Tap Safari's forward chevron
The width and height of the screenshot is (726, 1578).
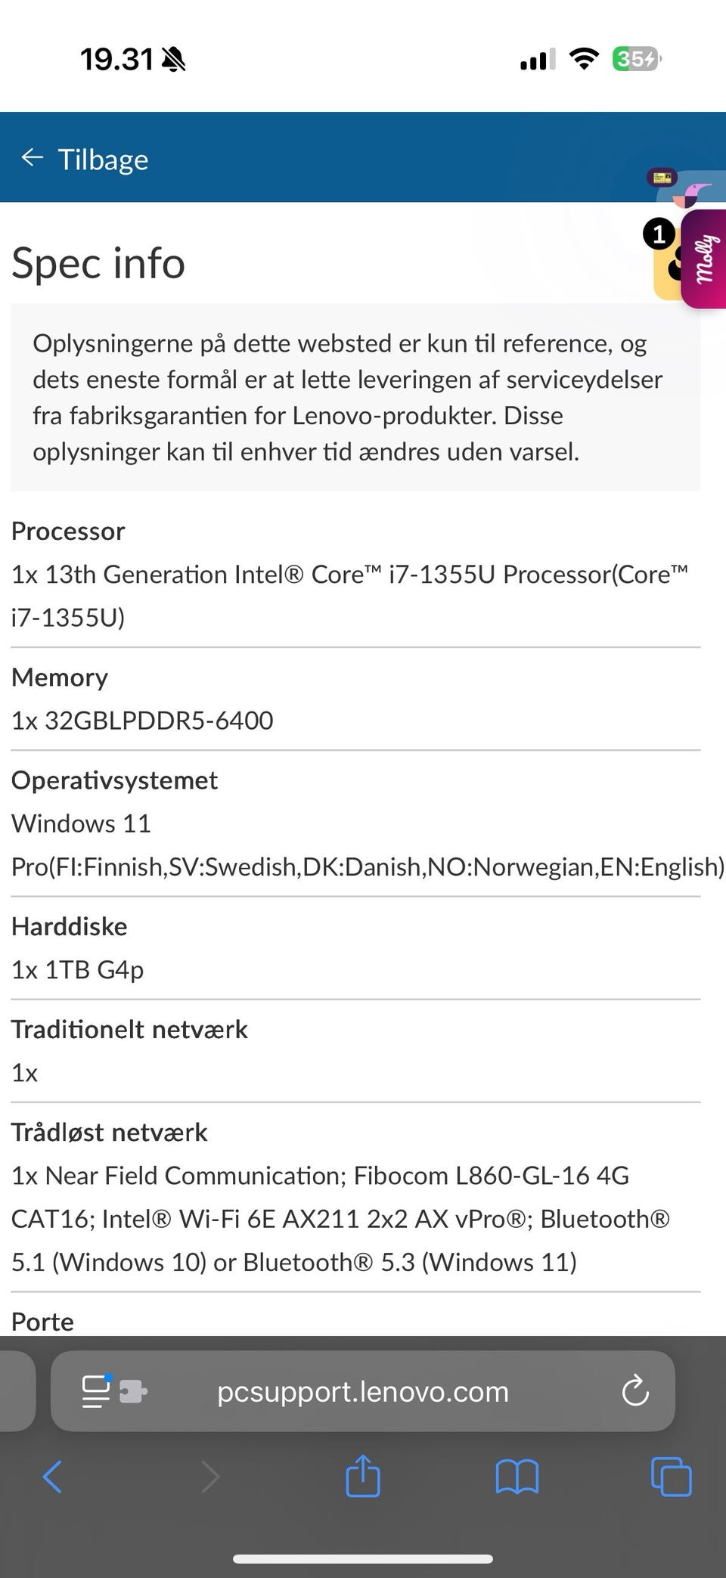click(x=210, y=1476)
